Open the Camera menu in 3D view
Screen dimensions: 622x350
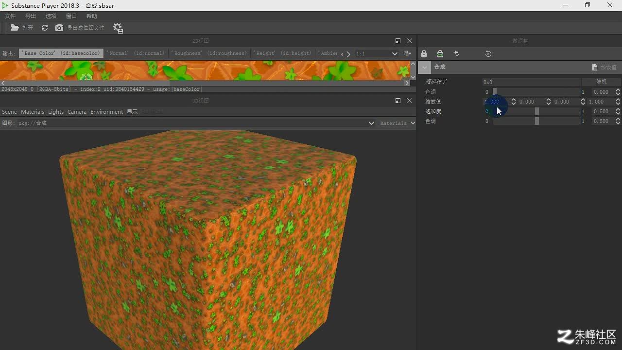(x=77, y=112)
